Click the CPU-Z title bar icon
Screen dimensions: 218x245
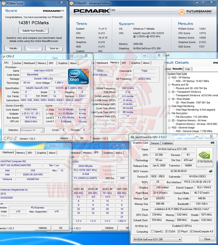[3, 56]
